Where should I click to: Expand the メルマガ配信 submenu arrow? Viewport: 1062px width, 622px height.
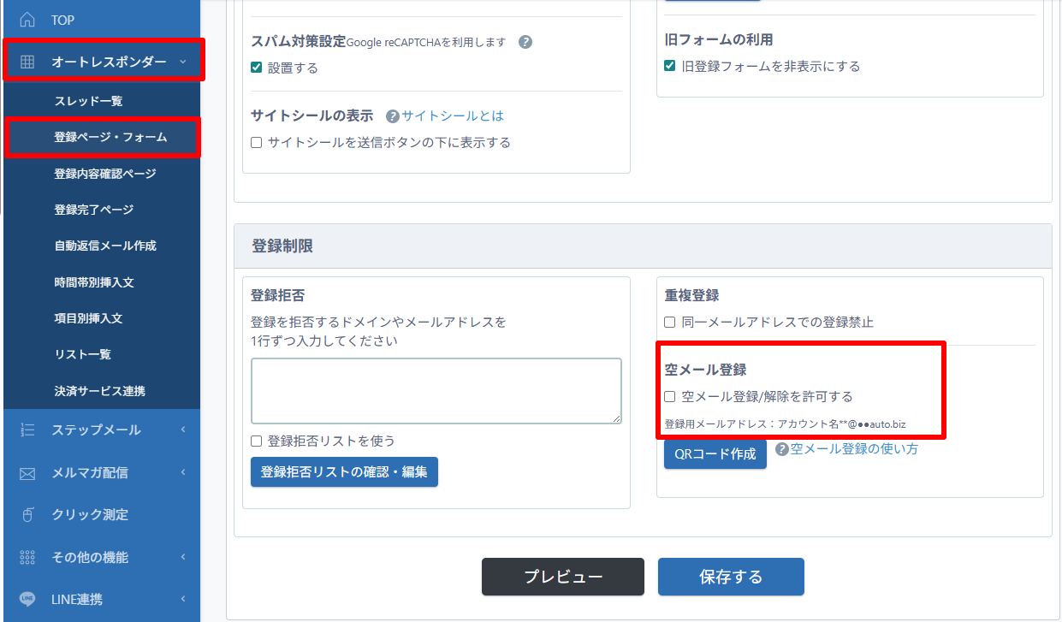click(x=182, y=472)
